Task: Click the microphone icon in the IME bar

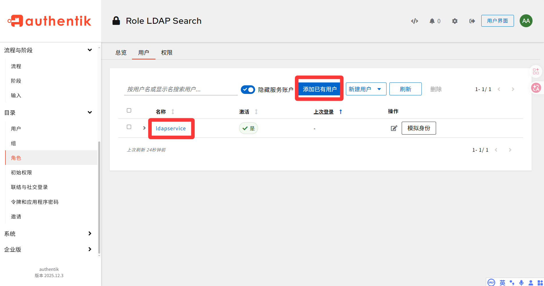Action: click(x=521, y=283)
